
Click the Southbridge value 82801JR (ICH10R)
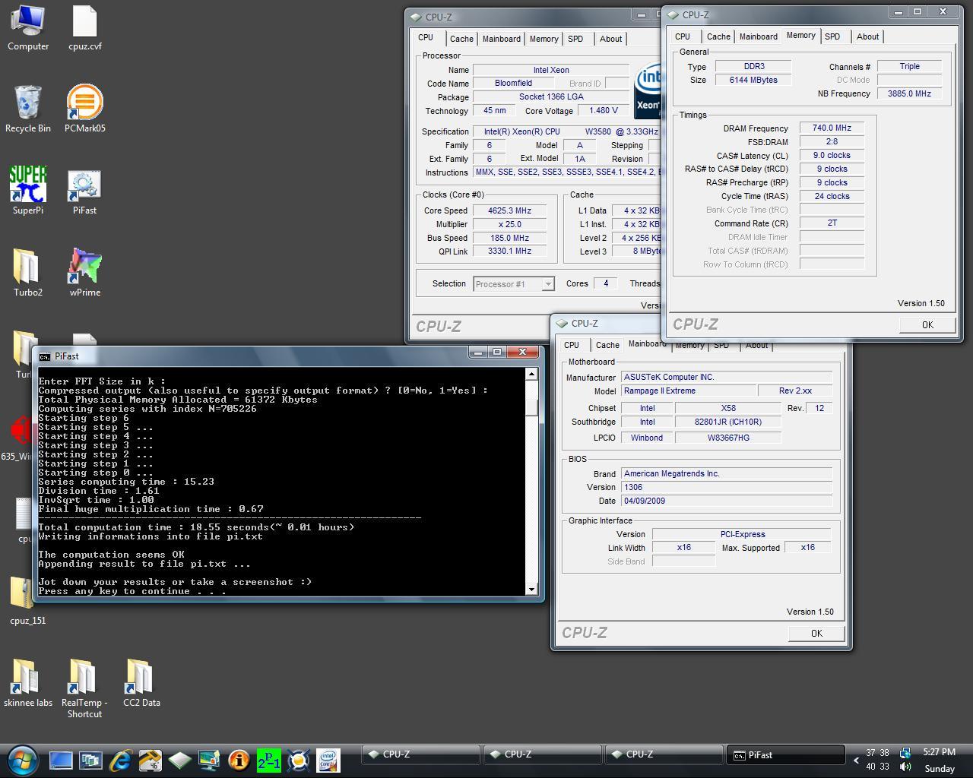[x=727, y=422]
